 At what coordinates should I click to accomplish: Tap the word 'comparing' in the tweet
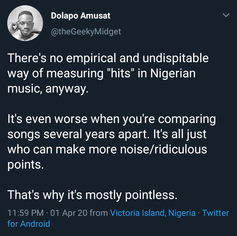[187, 119]
